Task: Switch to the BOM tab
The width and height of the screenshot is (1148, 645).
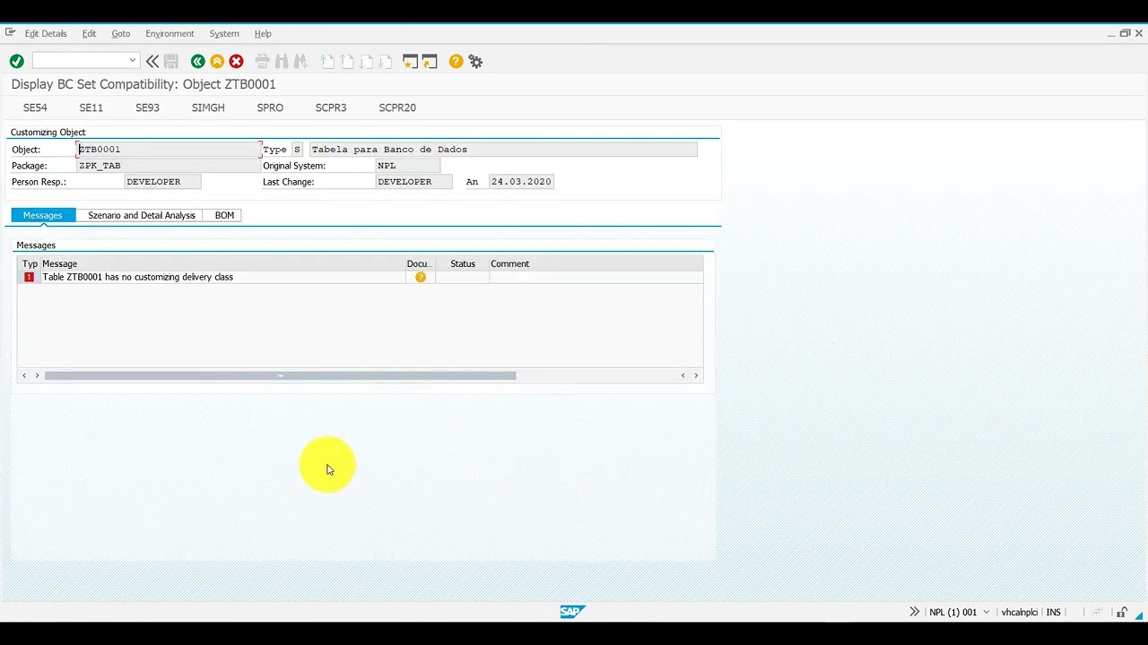Action: coord(224,215)
